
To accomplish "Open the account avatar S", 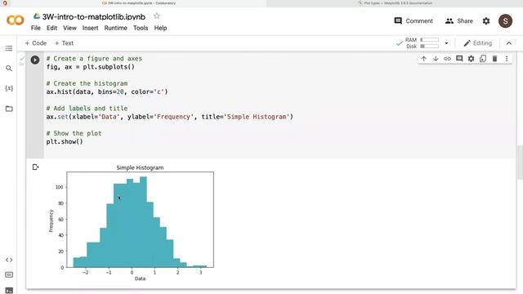I will 505,21.
